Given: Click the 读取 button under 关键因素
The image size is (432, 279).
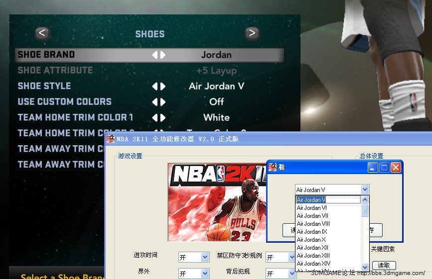Looking at the screenshot, I should tap(384, 266).
